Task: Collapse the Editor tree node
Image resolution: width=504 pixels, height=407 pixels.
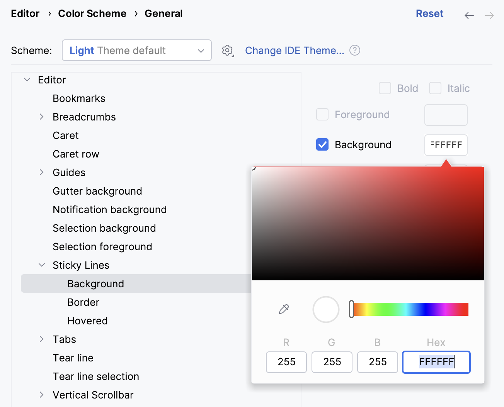Action: point(27,80)
